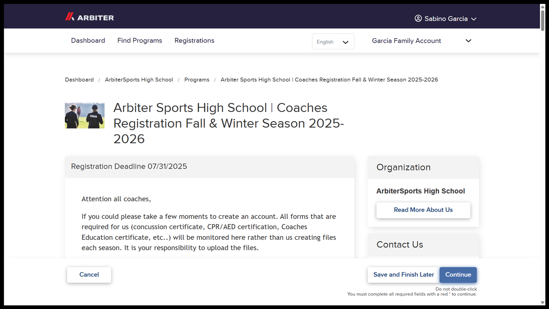Open the Registrations nav item

coord(194,40)
